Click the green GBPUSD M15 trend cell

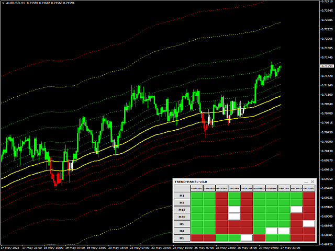click(209, 210)
